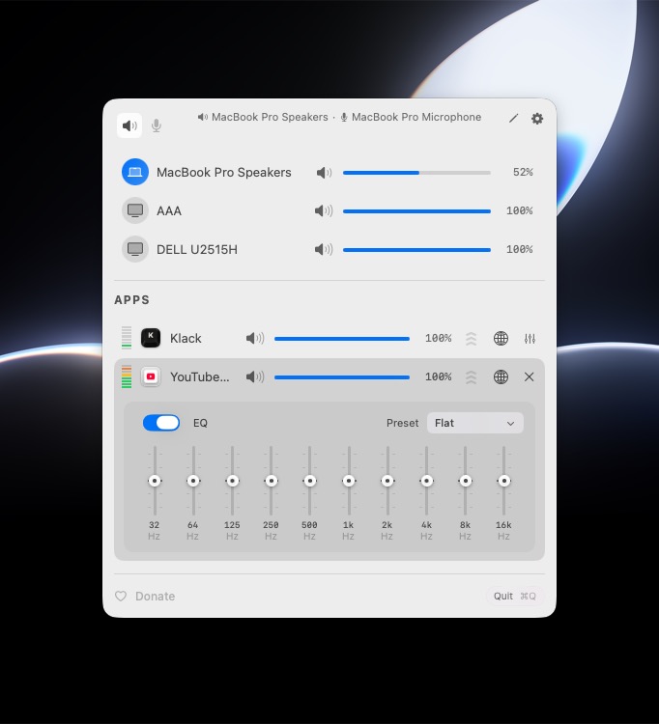Open the settings gear
Image resolution: width=659 pixels, height=724 pixels.
coord(537,119)
